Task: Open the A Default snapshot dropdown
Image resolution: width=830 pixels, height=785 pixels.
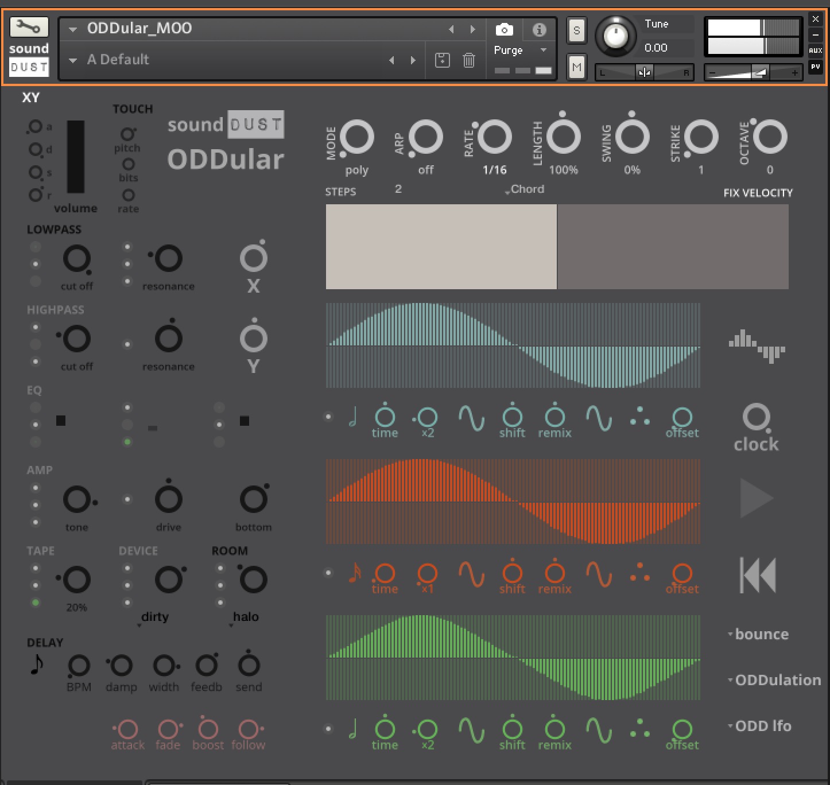Action: pyautogui.click(x=73, y=60)
